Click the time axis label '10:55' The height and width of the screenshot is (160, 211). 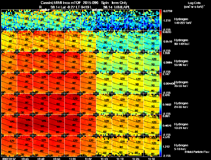[x=57, y=159]
